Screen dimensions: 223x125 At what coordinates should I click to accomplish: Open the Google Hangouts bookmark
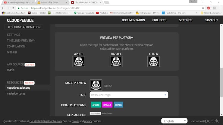pos(84,13)
